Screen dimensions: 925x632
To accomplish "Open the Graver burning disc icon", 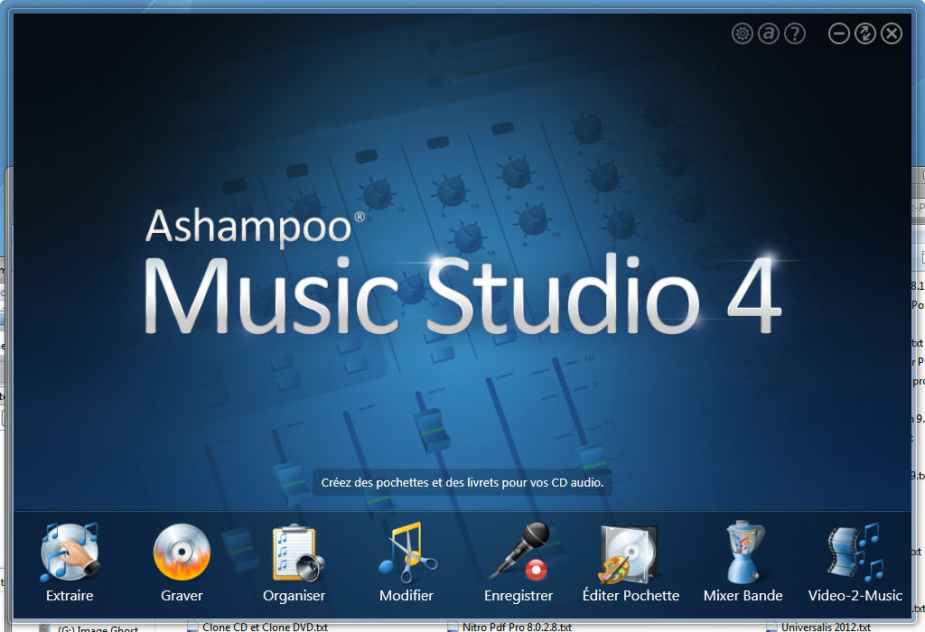I will [x=182, y=553].
